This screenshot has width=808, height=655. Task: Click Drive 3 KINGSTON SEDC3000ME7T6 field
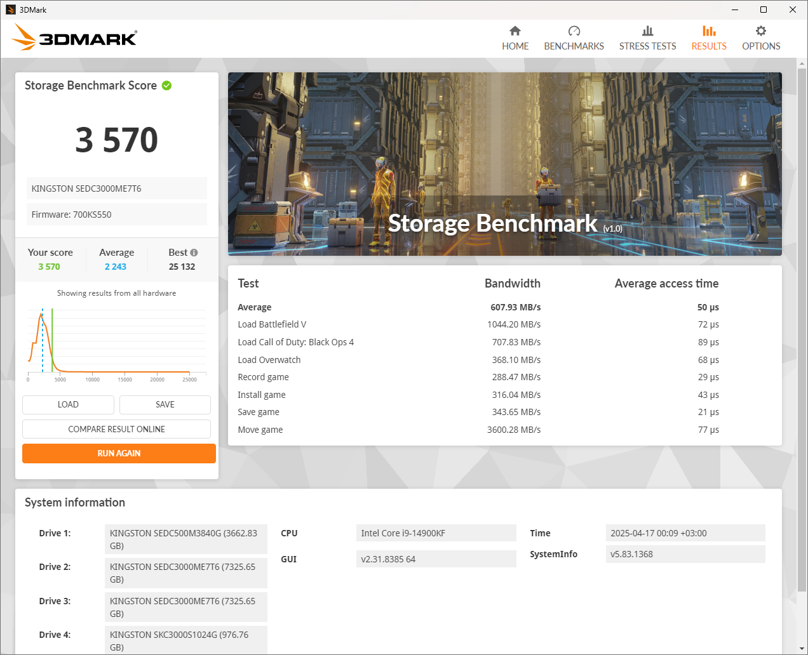click(x=186, y=607)
